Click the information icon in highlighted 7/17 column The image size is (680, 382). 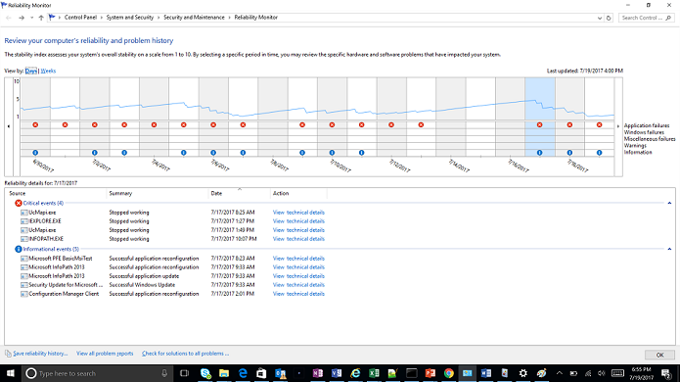[539, 153]
